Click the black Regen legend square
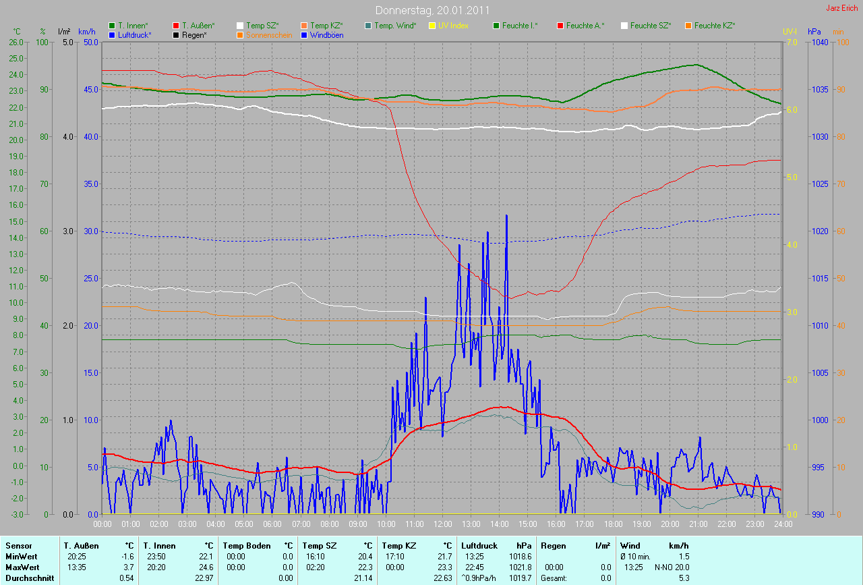 click(177, 34)
